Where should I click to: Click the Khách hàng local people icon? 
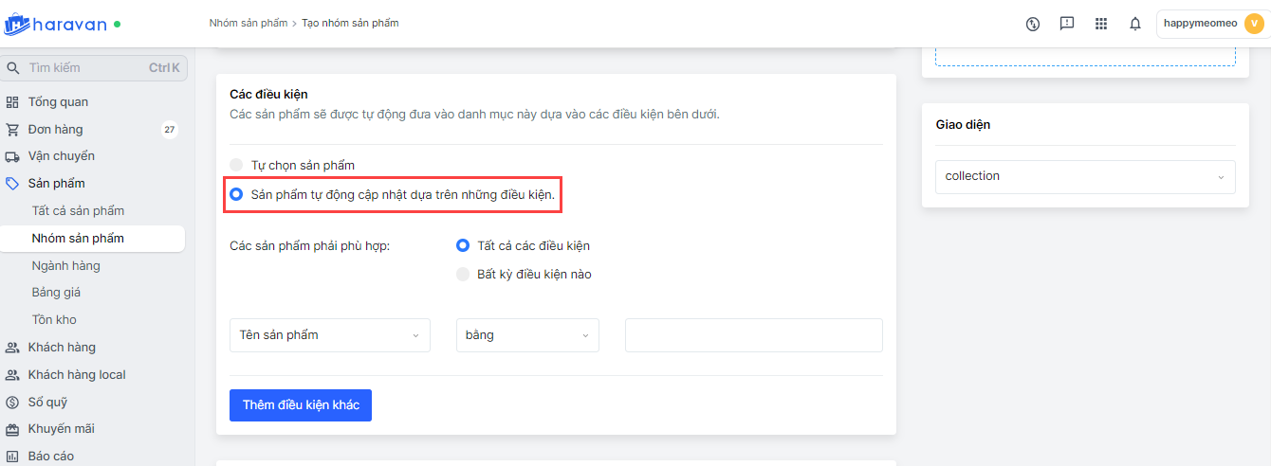tap(12, 375)
